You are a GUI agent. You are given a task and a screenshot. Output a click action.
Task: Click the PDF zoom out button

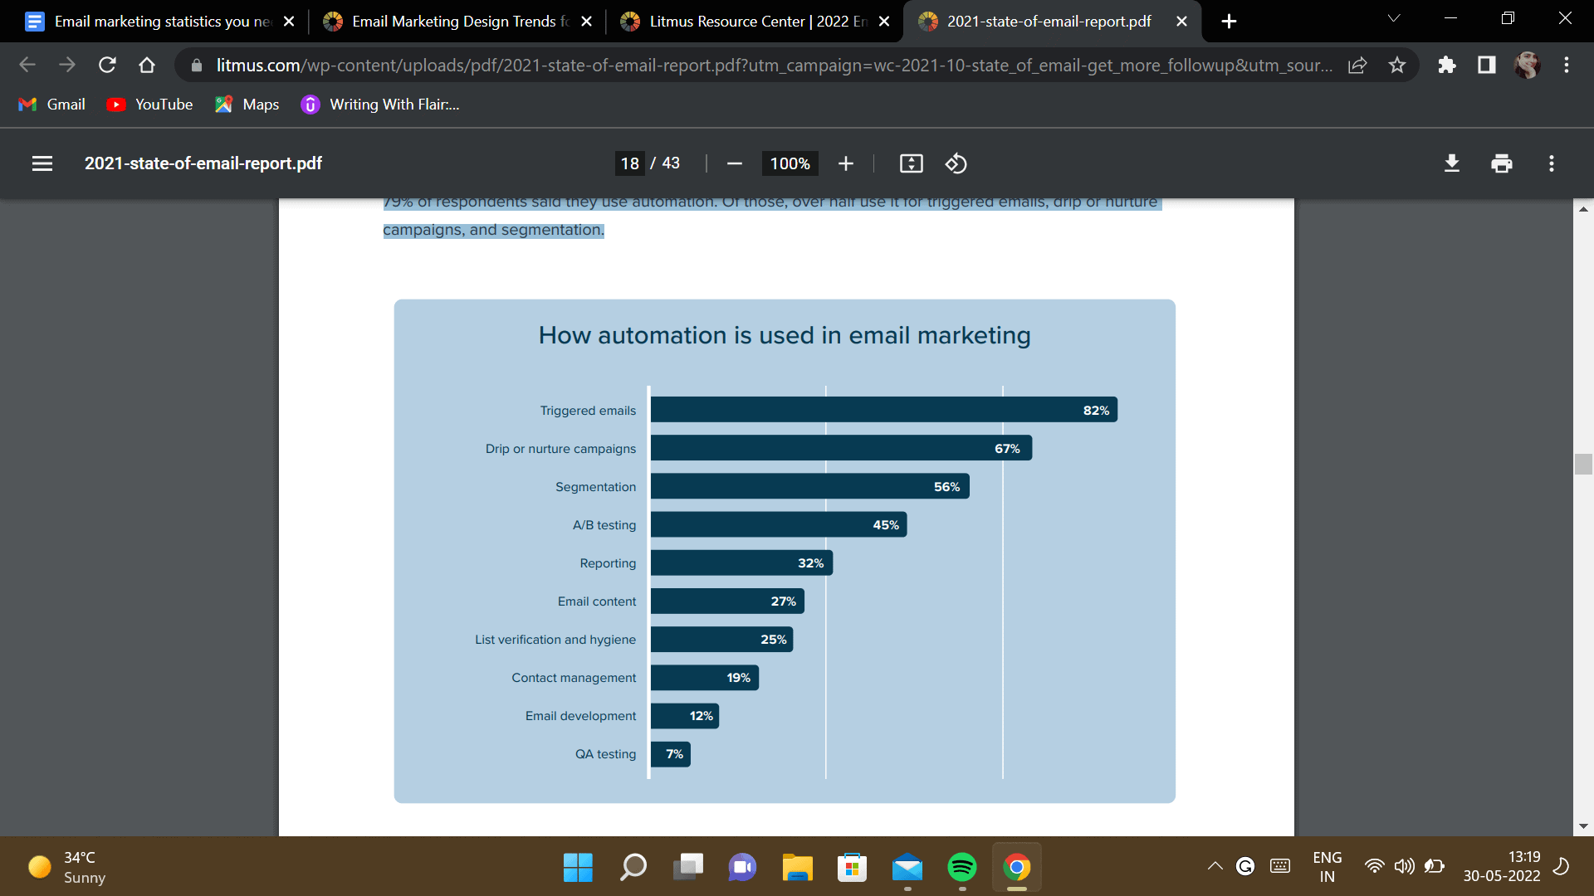[734, 163]
